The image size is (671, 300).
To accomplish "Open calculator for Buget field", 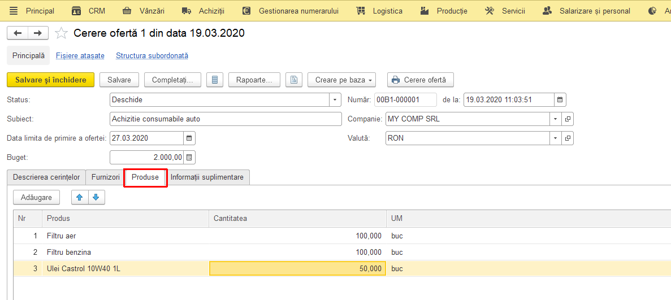I will point(189,157).
